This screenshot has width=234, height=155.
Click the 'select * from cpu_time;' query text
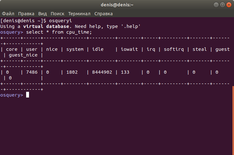(59, 32)
